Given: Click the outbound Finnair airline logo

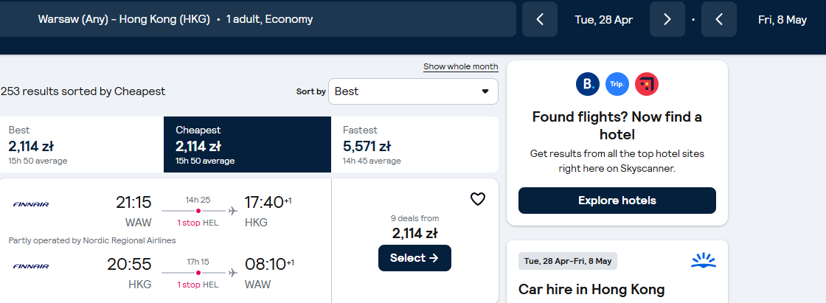Looking at the screenshot, I should tap(30, 204).
